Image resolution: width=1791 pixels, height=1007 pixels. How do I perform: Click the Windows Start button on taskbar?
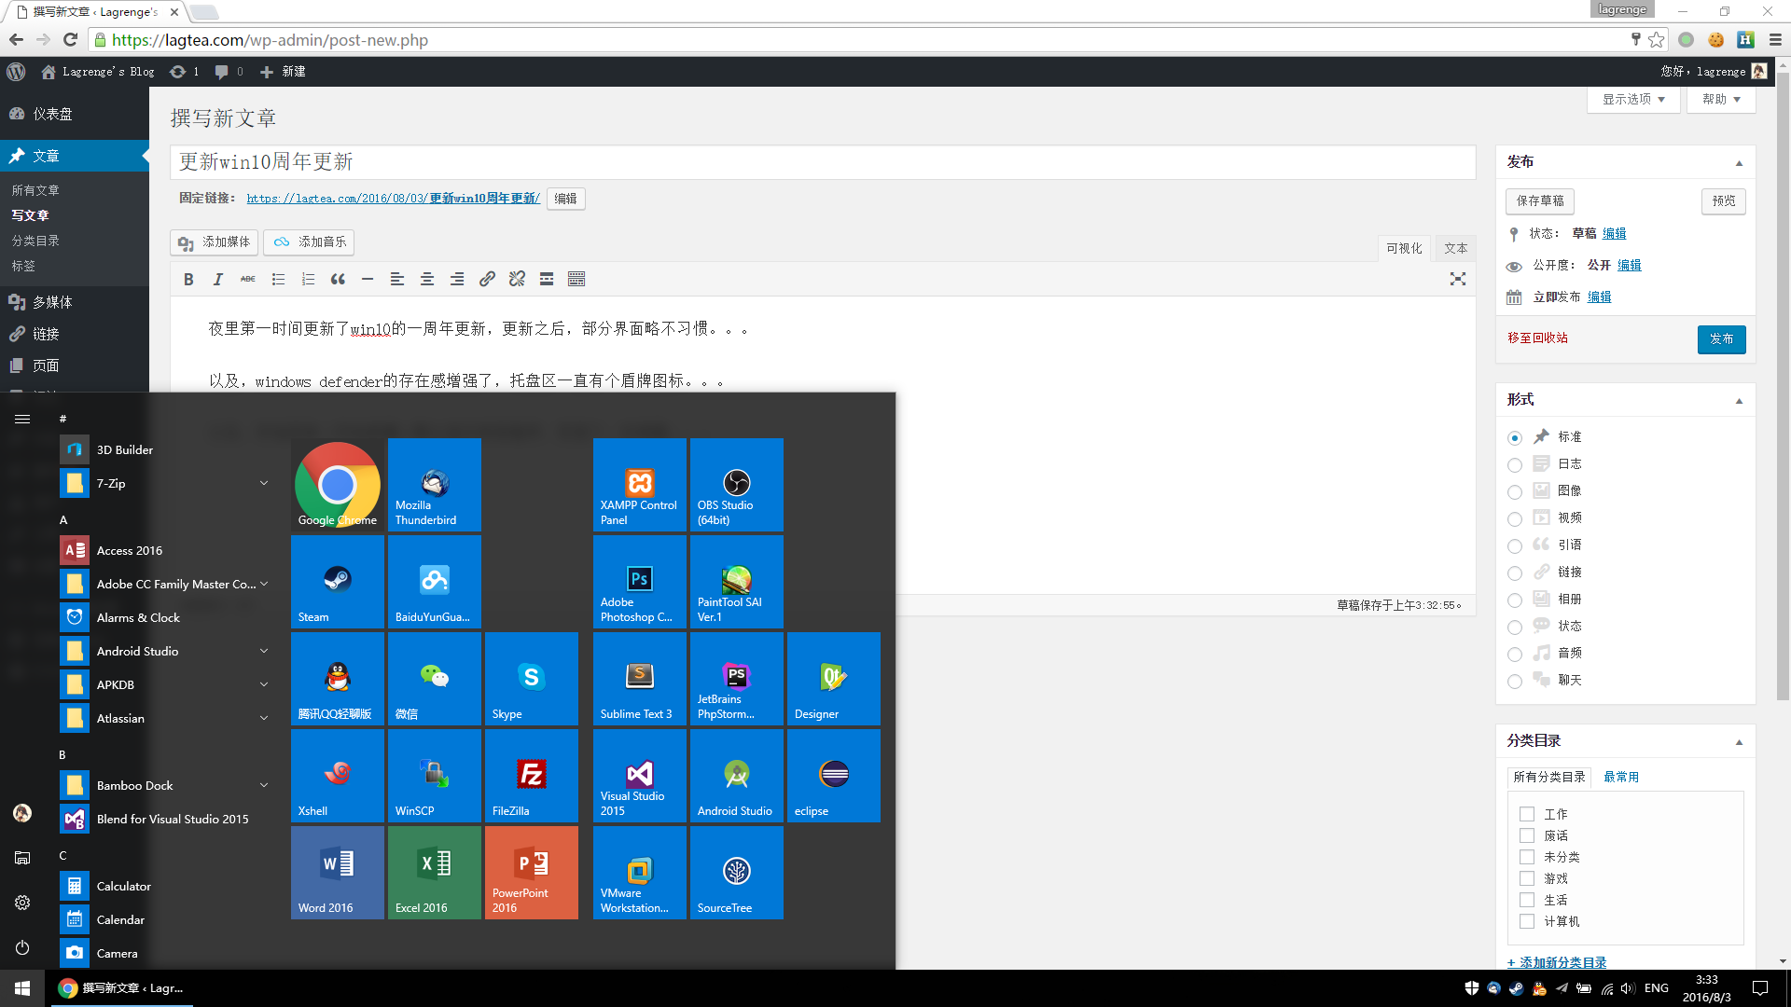[22, 988]
